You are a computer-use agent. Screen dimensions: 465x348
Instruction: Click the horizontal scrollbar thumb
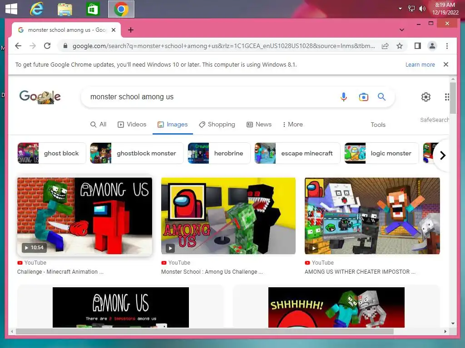205,331
